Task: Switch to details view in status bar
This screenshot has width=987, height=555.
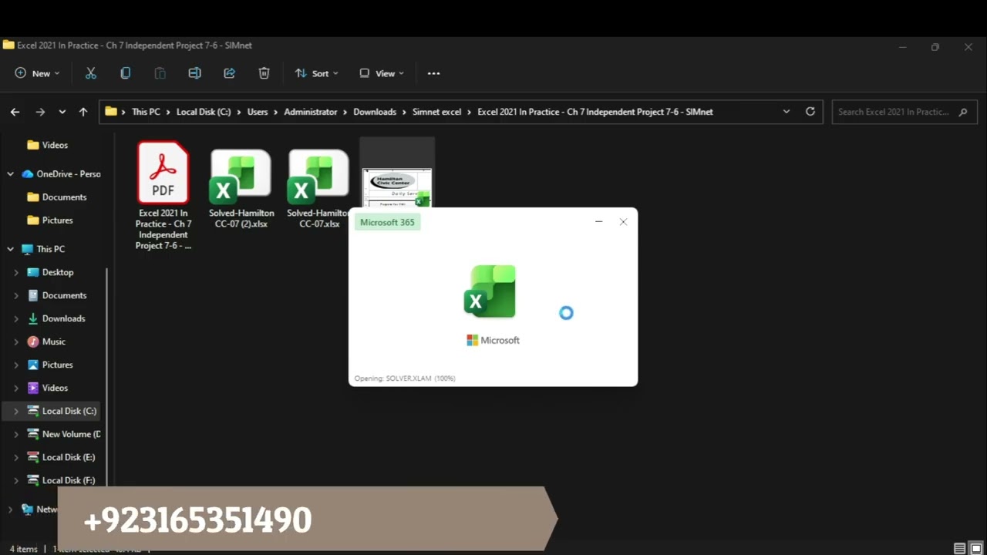Action: [x=959, y=549]
